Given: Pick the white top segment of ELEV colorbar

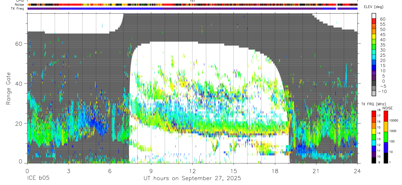Looking at the screenshot, I should point(374,16).
